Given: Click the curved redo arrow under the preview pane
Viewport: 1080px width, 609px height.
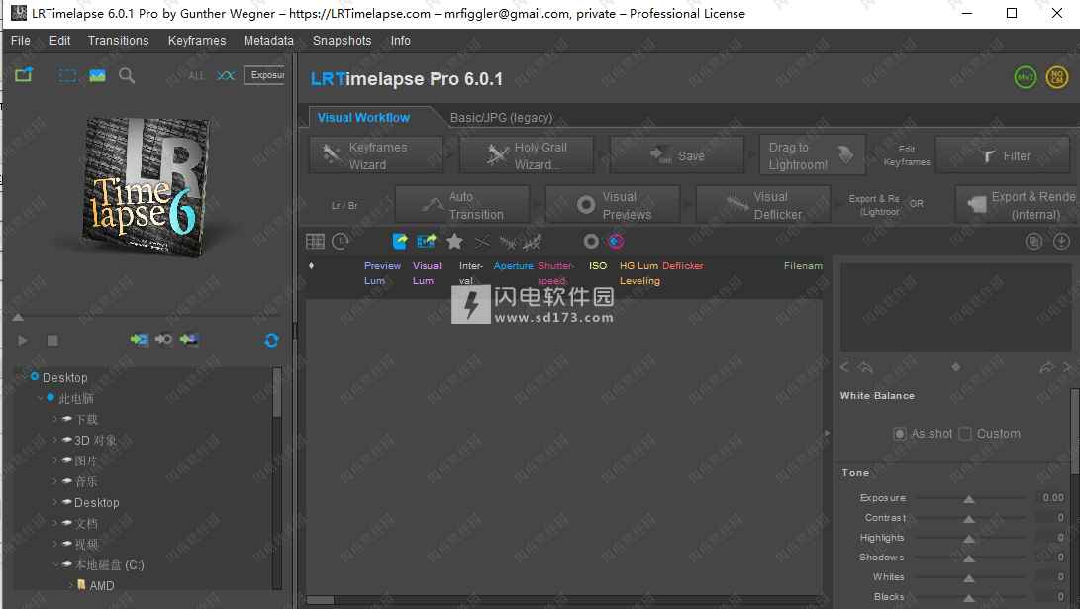Looking at the screenshot, I should point(1046,368).
